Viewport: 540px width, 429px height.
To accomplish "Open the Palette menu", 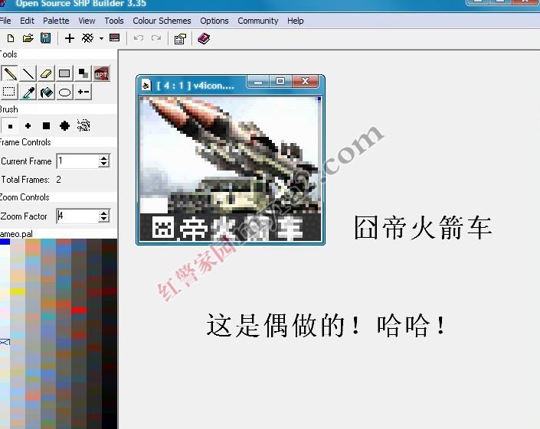I will (x=56, y=21).
